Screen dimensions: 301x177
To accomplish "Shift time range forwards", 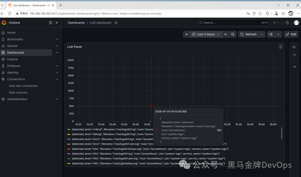I will click(x=225, y=34).
